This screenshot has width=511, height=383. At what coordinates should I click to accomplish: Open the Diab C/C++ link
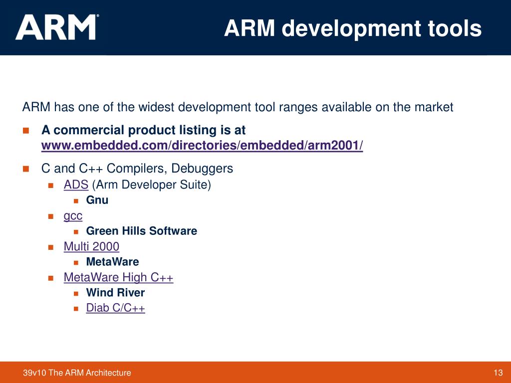(116, 308)
